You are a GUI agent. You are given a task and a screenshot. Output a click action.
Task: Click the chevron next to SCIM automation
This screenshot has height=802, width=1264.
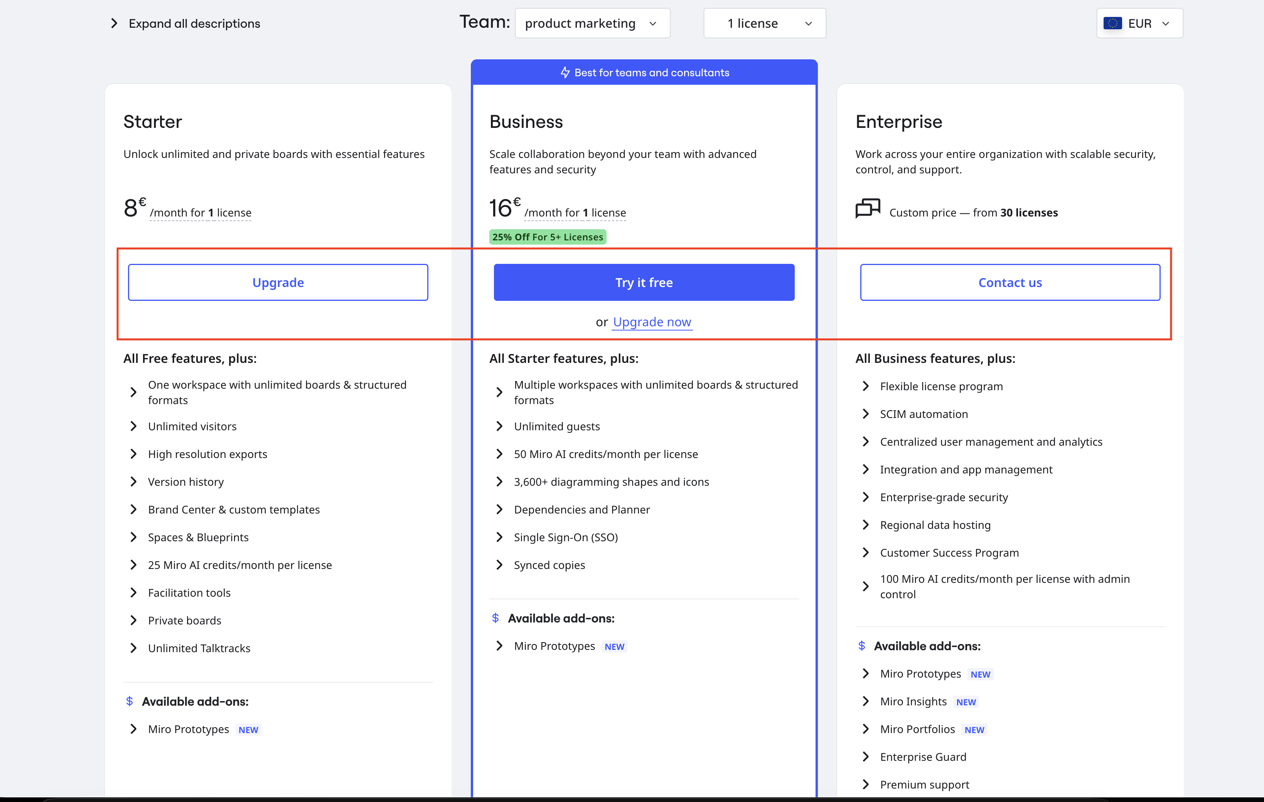tap(866, 414)
